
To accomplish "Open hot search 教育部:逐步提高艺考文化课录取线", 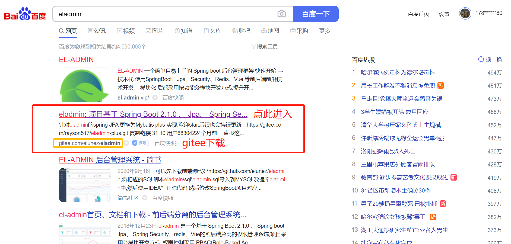I will coord(404,178).
